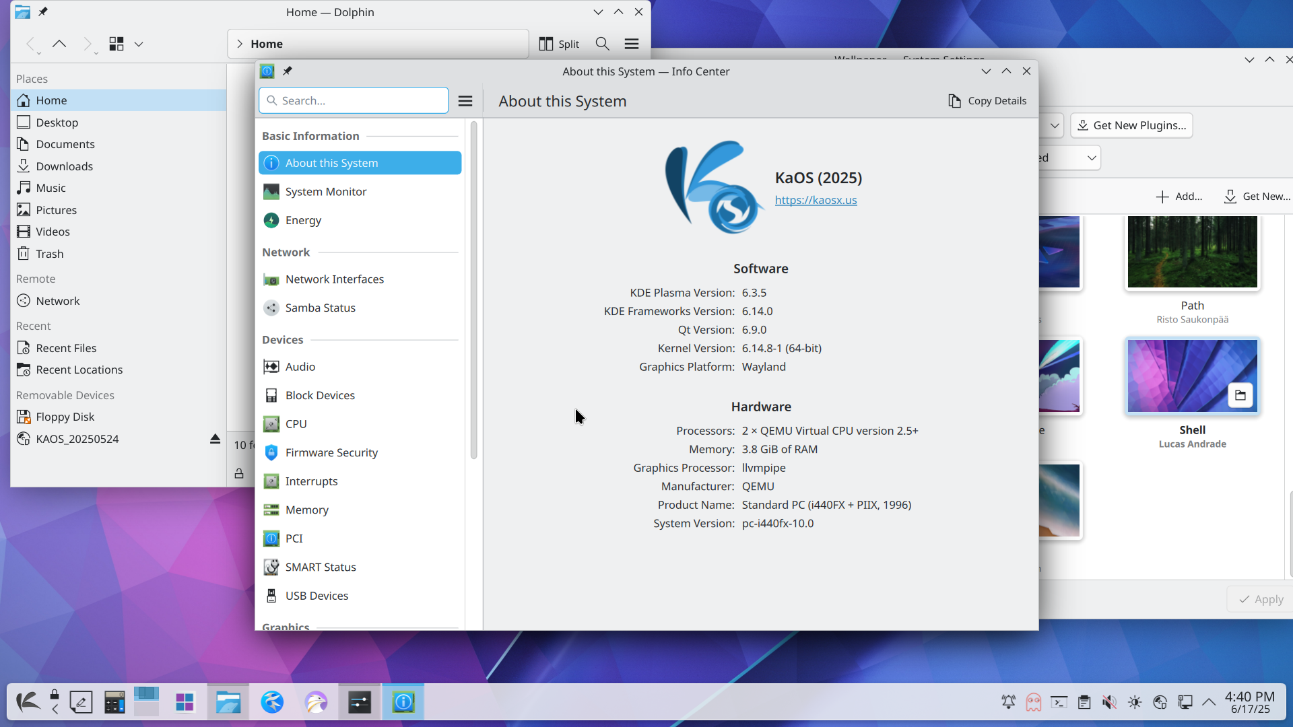This screenshot has width=1293, height=727.
Task: Expand Dolphin view mode dropdown arrow
Action: click(139, 44)
